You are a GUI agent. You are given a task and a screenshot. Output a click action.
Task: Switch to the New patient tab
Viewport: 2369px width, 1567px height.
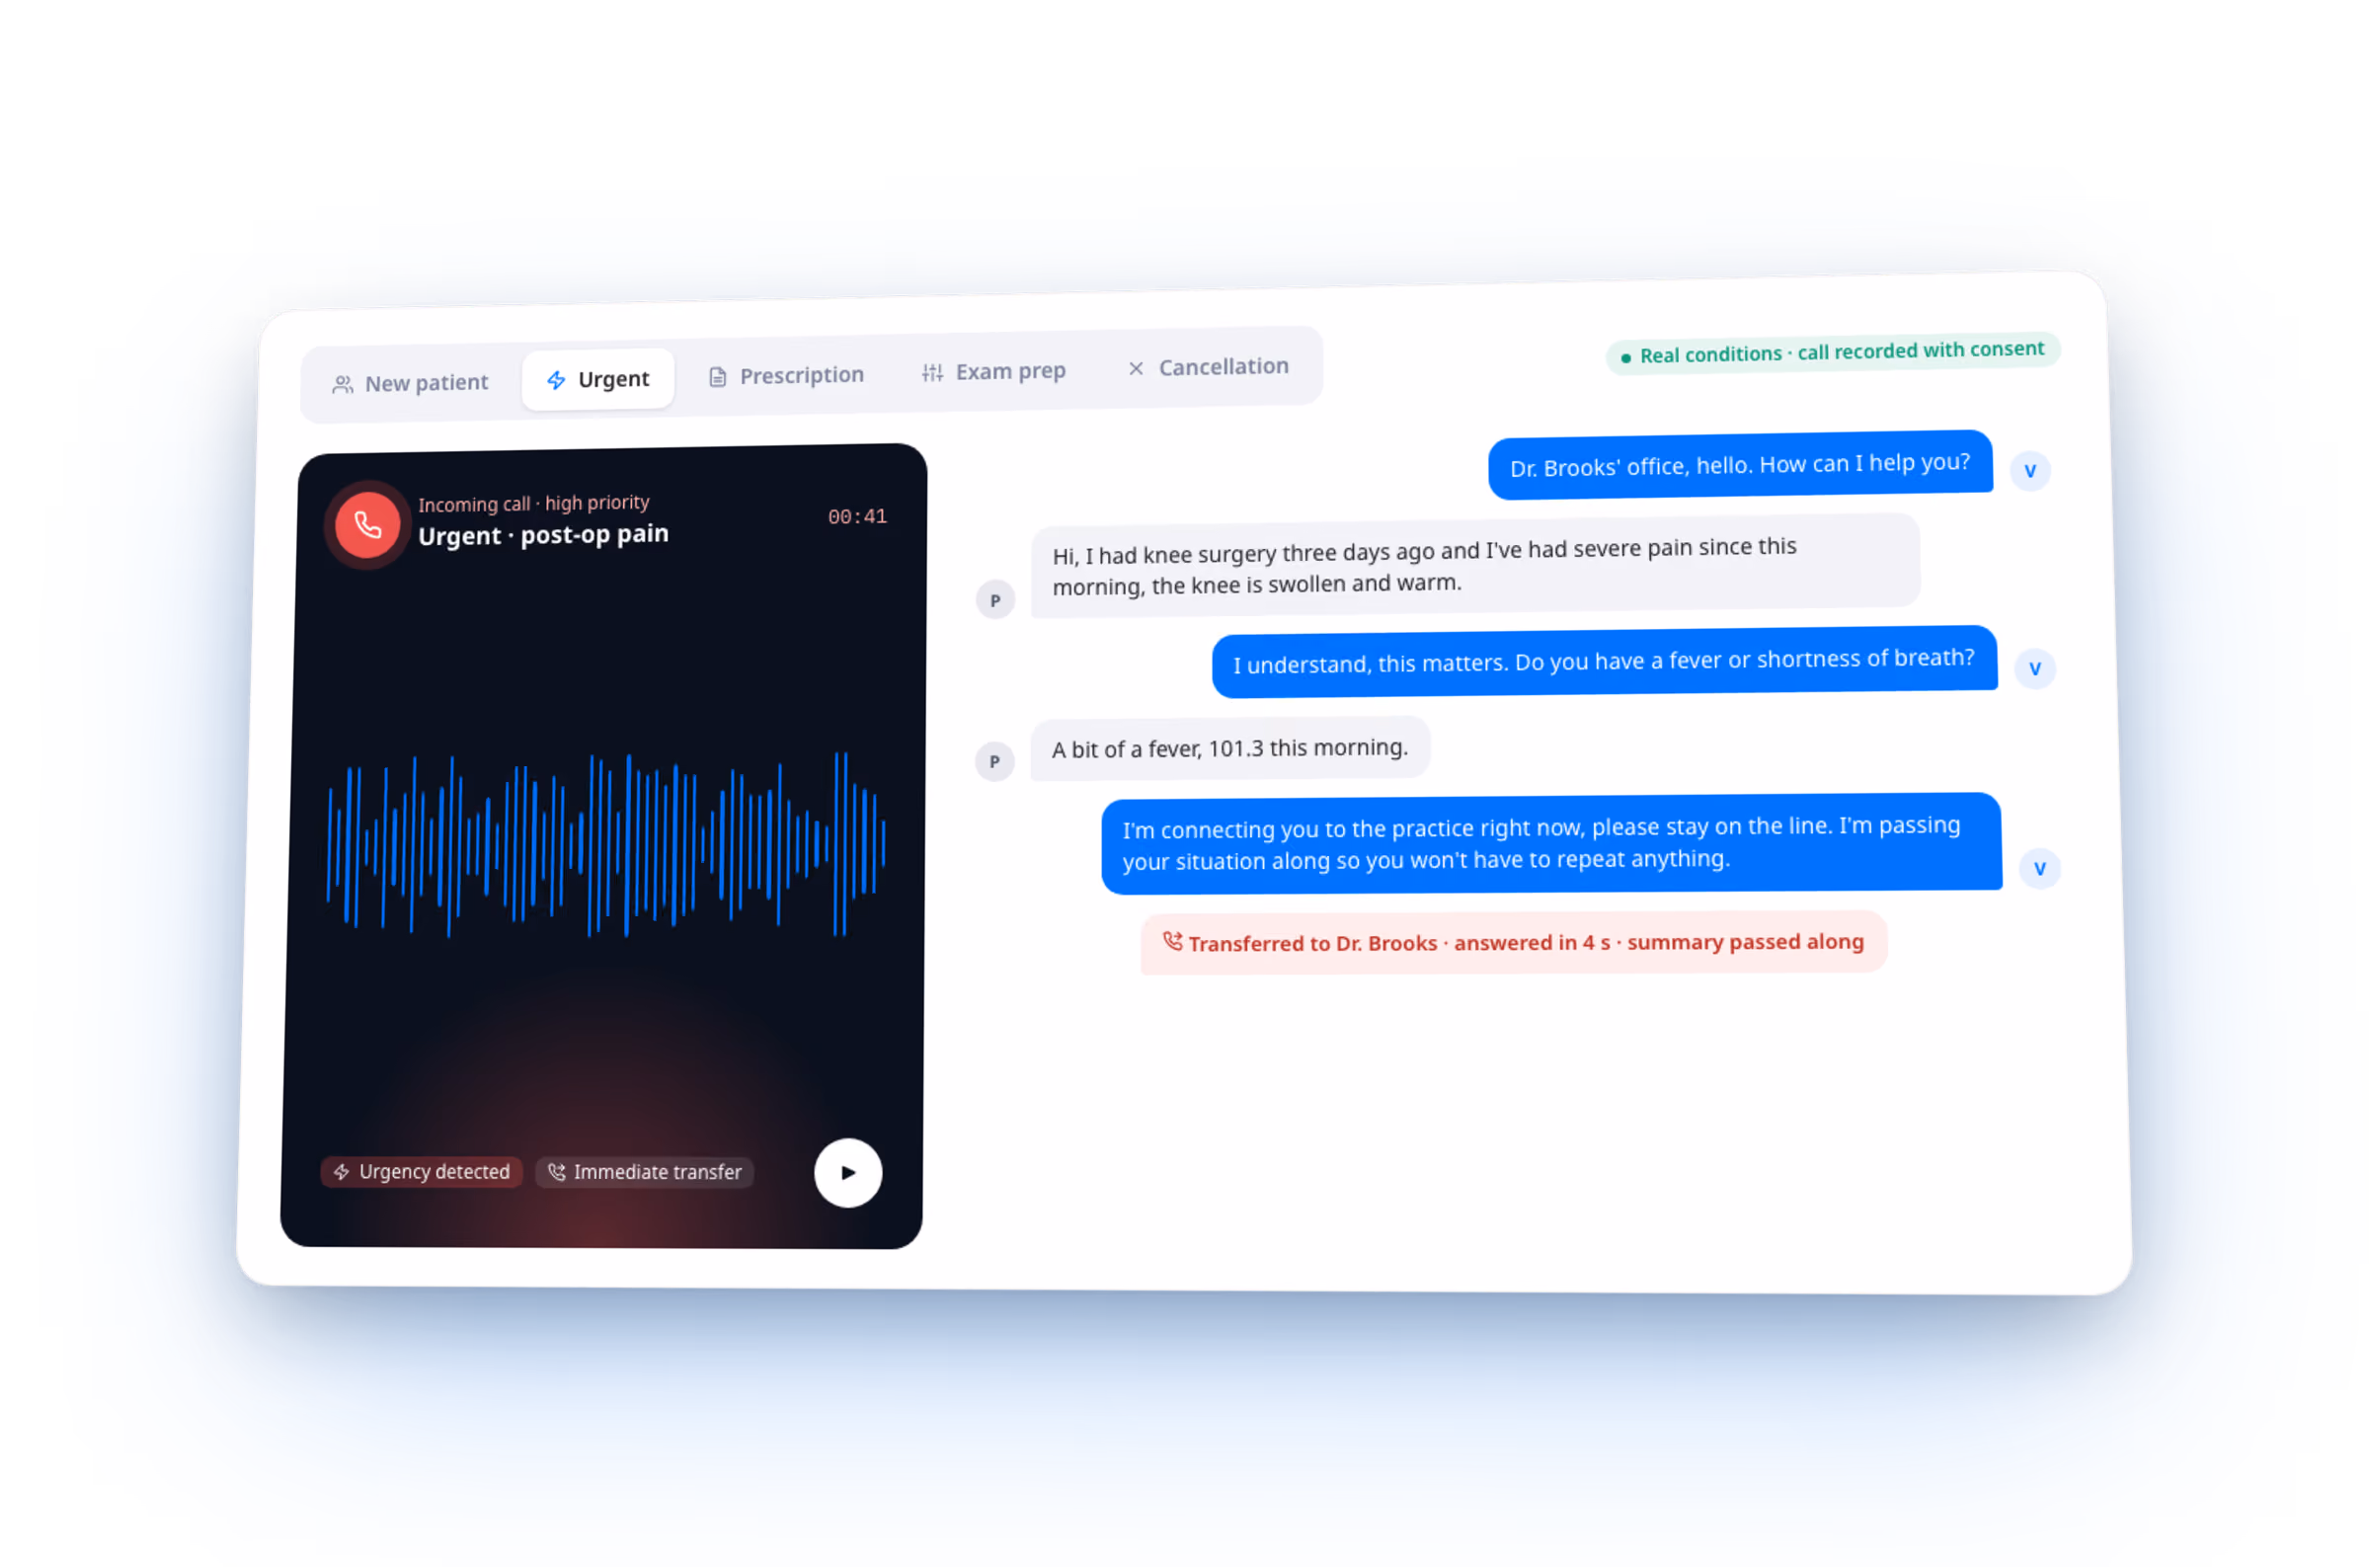pyautogui.click(x=410, y=384)
